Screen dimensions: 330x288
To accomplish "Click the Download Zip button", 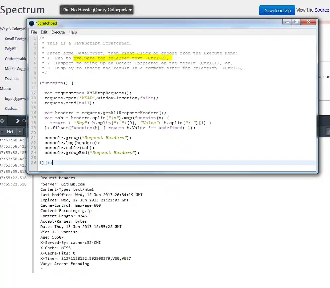I will (277, 10).
